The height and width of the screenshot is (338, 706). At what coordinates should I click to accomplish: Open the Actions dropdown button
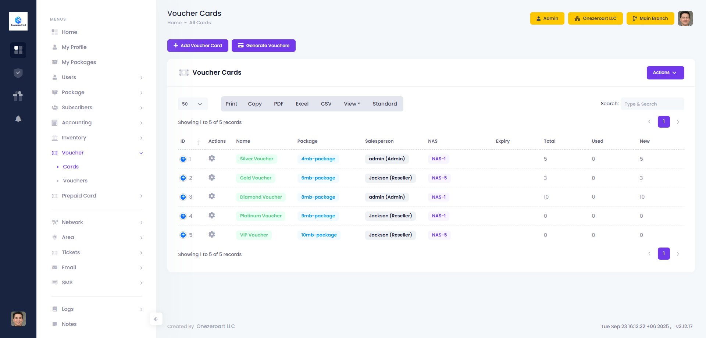pos(665,73)
